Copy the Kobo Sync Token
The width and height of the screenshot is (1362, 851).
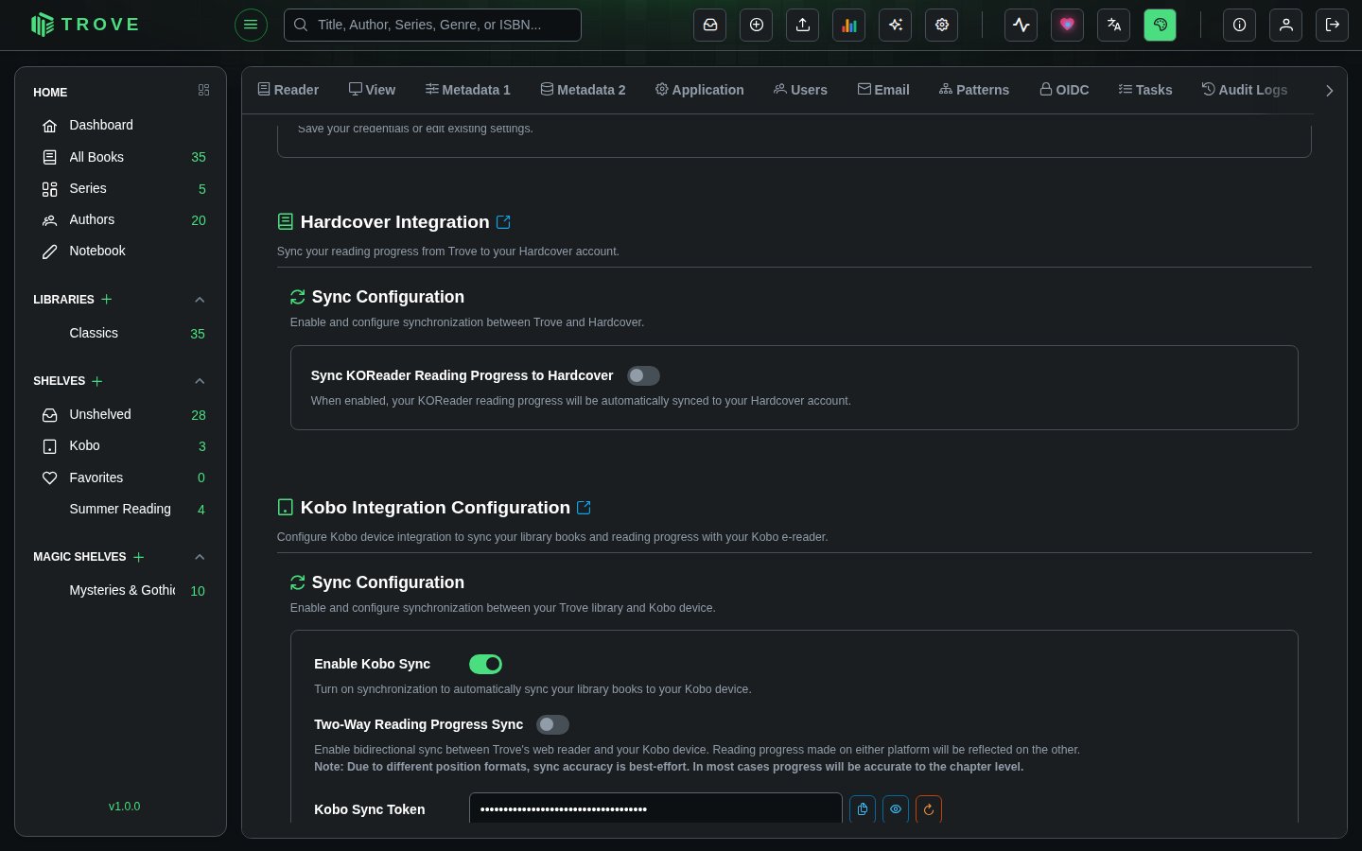(863, 809)
